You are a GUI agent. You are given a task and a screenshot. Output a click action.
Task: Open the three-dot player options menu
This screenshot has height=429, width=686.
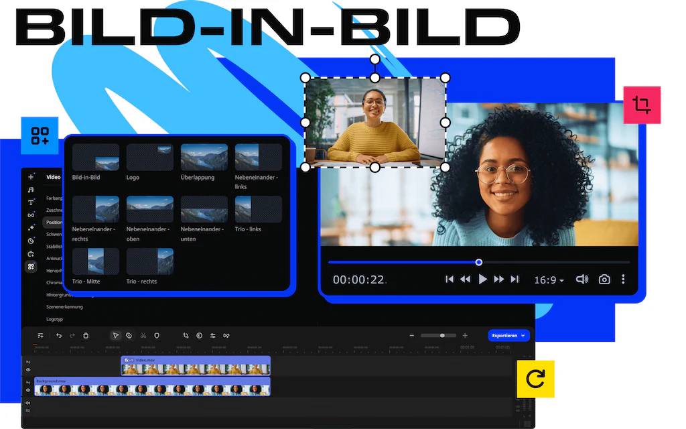pos(623,280)
